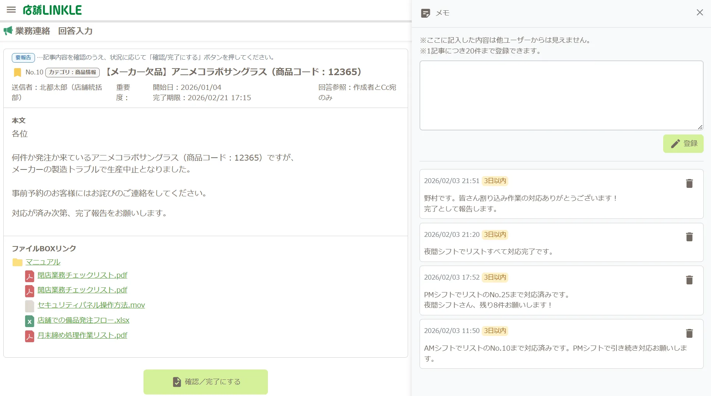Screen dimensions: 711x396
Task: Click the folder icon beside マニュアル
Action: point(17,262)
